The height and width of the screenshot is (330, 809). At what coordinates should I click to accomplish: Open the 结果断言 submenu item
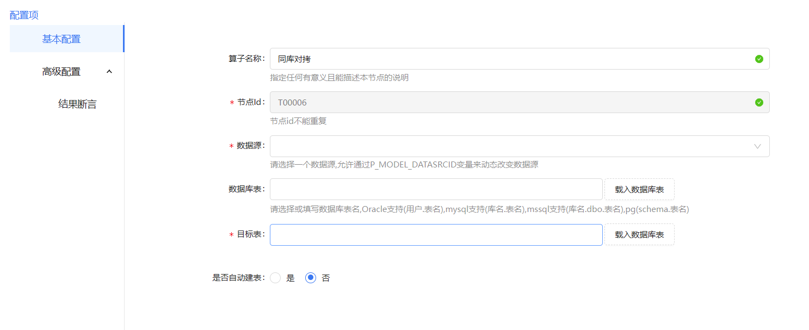click(77, 104)
